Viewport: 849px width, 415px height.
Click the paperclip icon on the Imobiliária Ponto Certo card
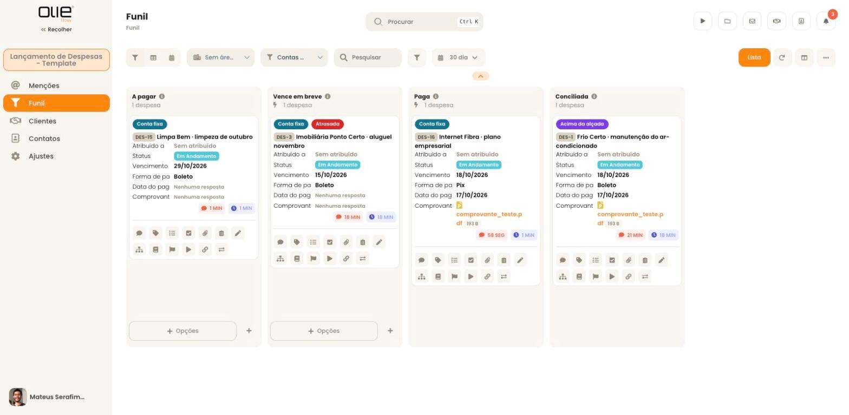tap(346, 242)
